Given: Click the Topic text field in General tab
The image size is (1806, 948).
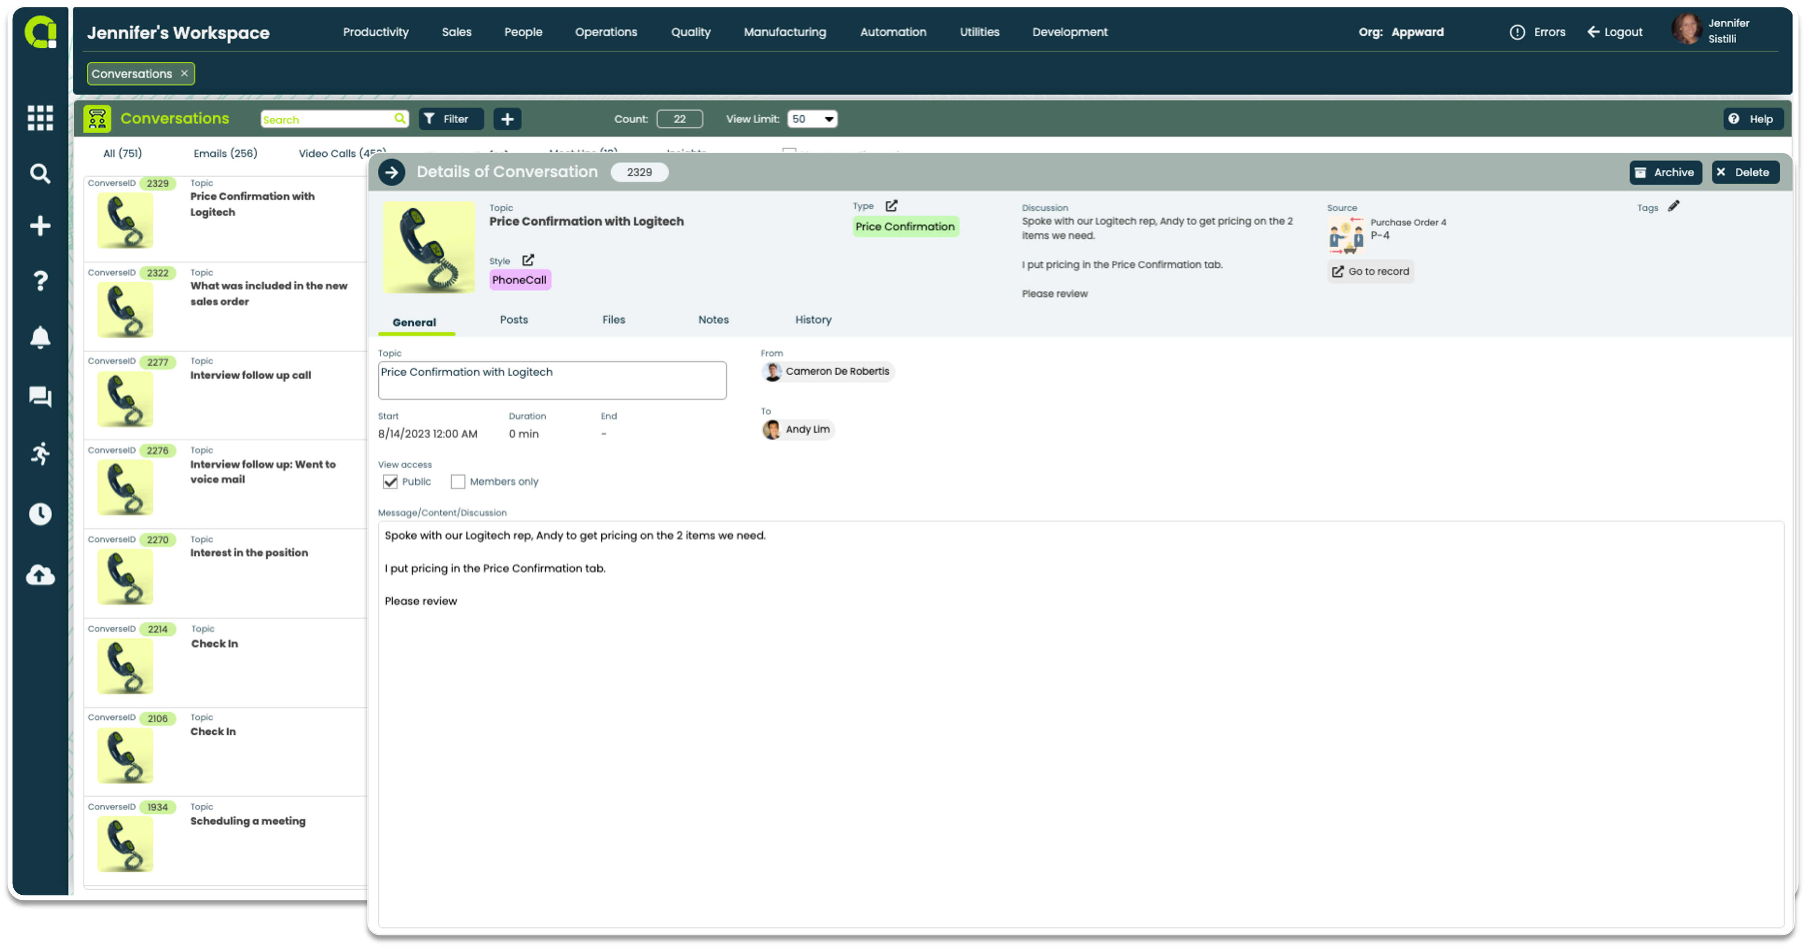Looking at the screenshot, I should point(552,380).
